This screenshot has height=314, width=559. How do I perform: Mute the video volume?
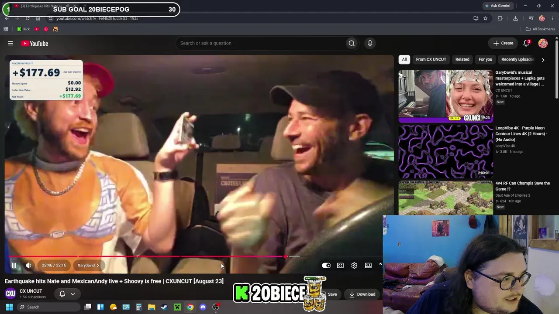coord(29,265)
